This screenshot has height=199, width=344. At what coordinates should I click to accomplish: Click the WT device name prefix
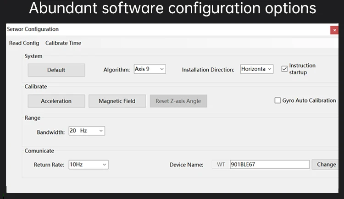[x=221, y=164]
